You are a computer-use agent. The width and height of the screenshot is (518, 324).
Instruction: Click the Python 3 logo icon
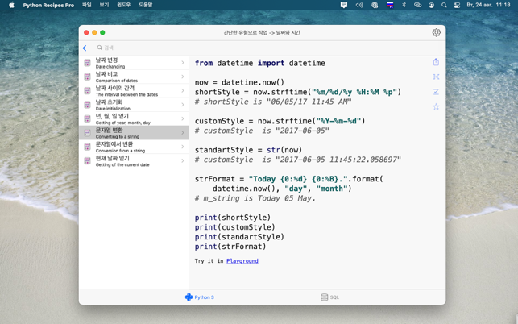189,297
